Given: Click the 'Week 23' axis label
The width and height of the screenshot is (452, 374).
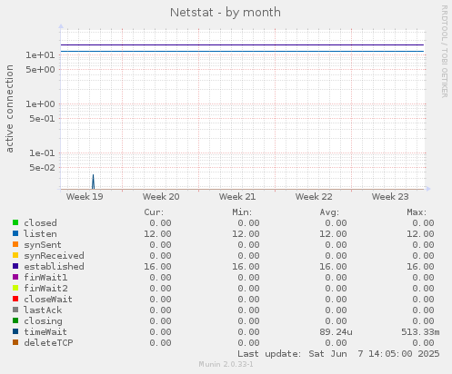Looking at the screenshot, I should point(390,197).
